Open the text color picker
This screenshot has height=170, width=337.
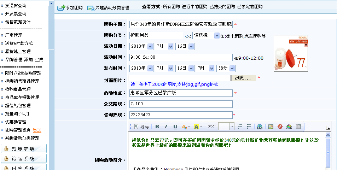186,127
